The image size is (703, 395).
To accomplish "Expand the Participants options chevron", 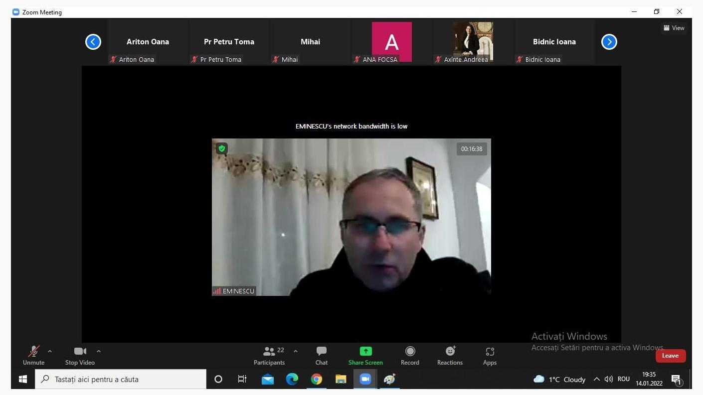I will 296,351.
